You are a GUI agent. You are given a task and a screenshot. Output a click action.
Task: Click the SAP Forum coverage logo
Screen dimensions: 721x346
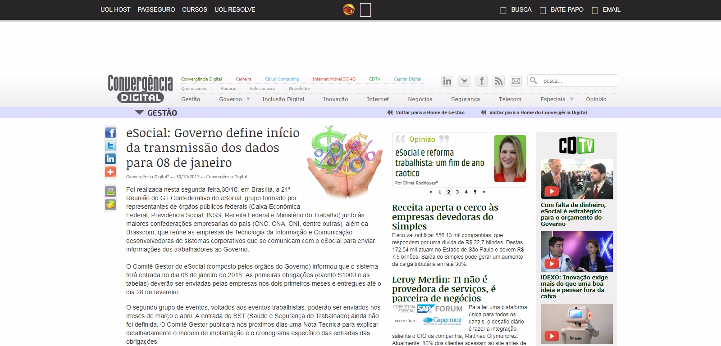click(428, 309)
